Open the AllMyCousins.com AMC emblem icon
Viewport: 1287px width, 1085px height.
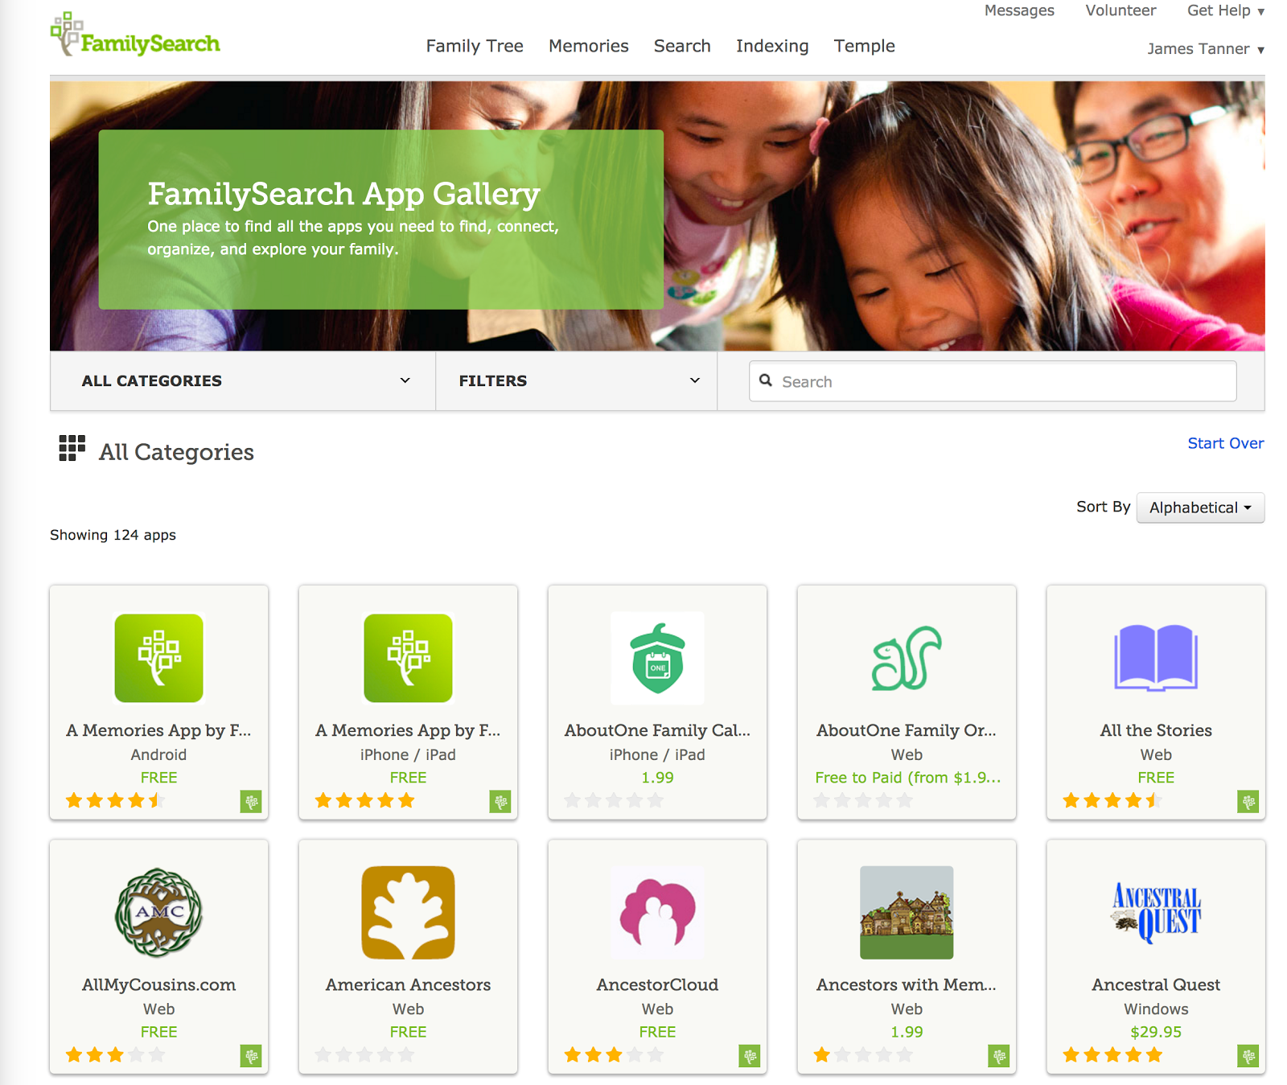(158, 911)
